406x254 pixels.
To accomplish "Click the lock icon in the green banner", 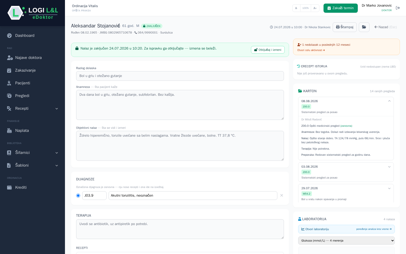I will 77,48.
